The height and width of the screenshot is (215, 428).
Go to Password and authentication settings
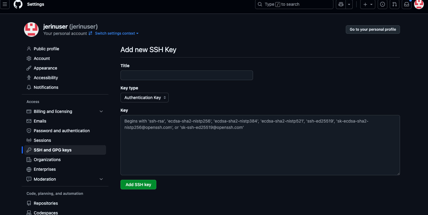pyautogui.click(x=62, y=131)
